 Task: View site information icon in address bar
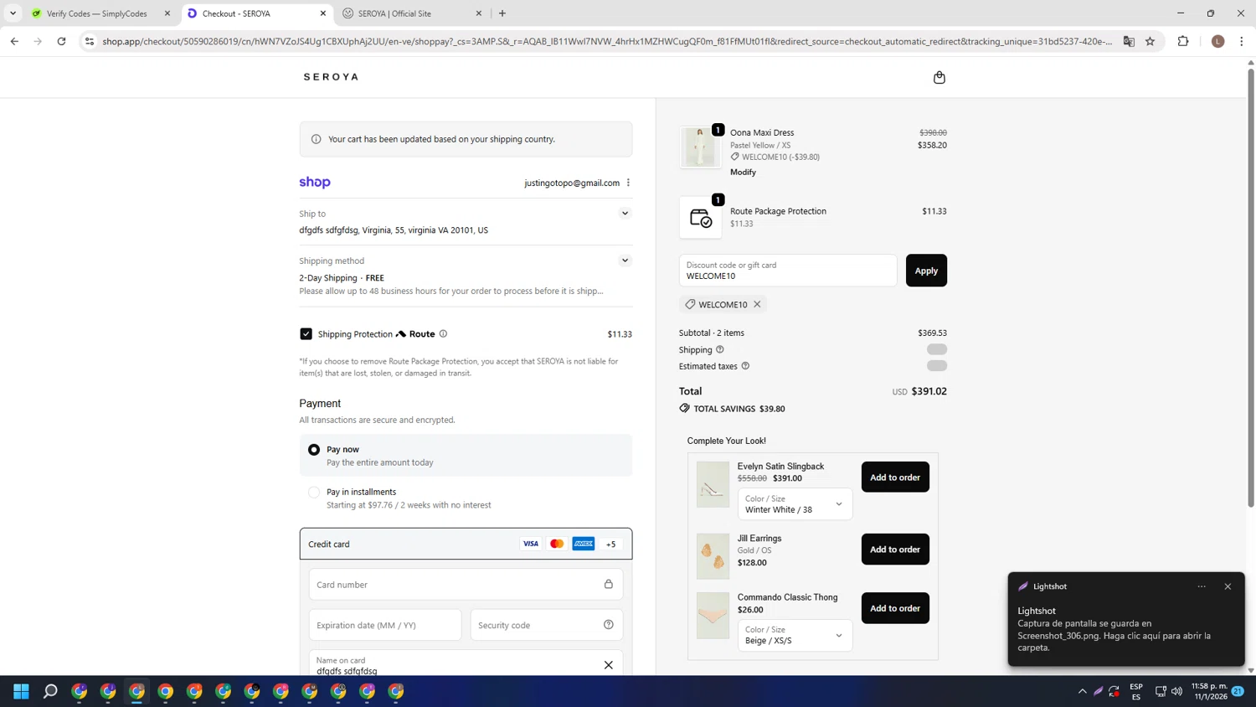(90, 41)
